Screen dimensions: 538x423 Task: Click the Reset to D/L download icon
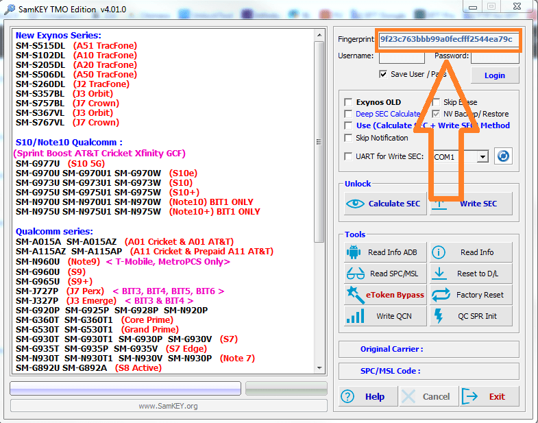tap(439, 274)
